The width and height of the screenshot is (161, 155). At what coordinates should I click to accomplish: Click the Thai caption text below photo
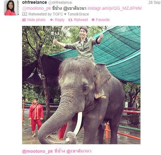coord(73,151)
